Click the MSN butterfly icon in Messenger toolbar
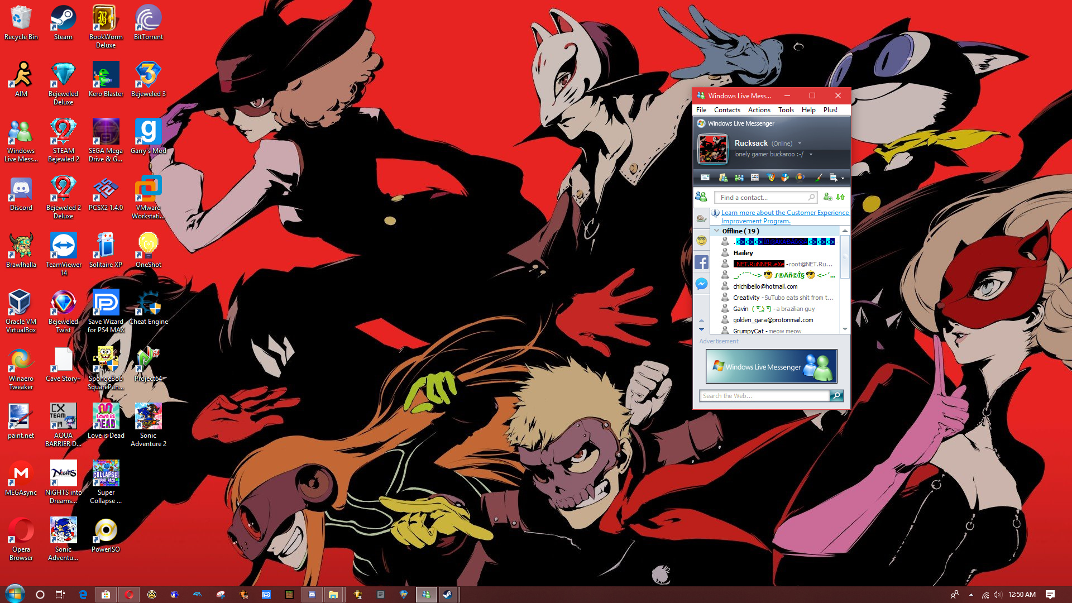Image resolution: width=1072 pixels, height=603 pixels. coord(771,178)
